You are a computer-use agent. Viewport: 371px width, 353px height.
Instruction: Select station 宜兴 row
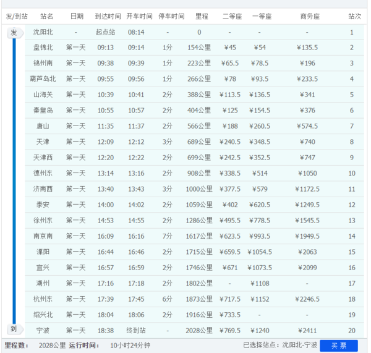(x=194, y=268)
